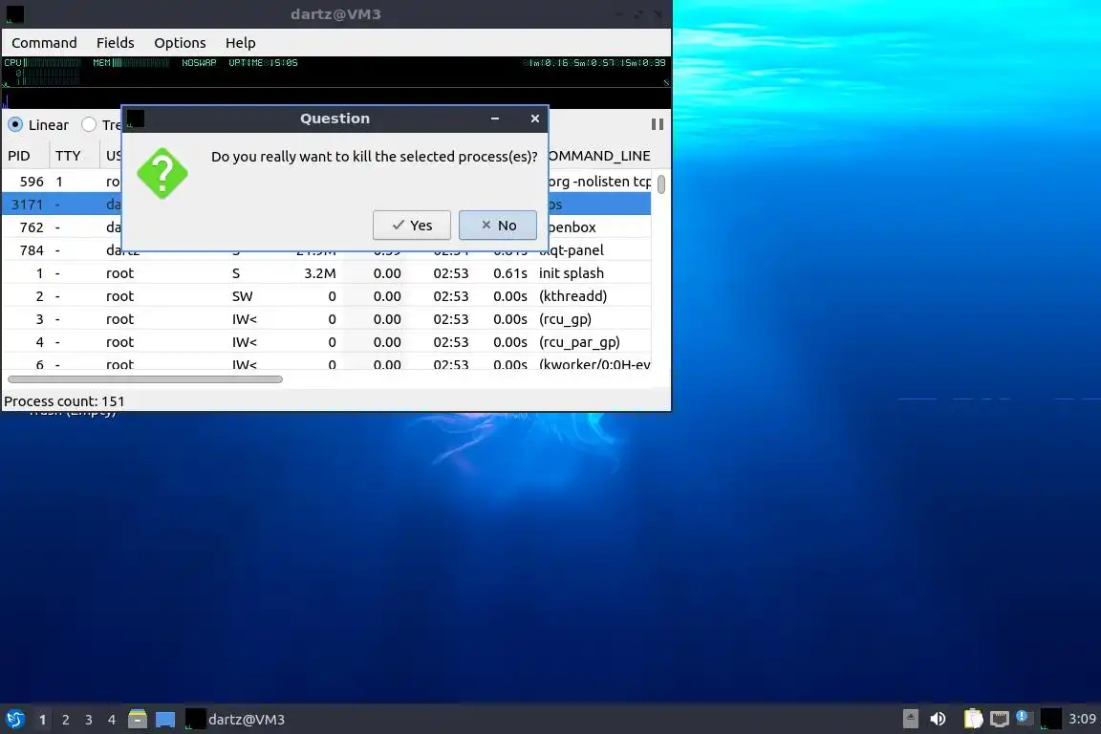Open the clipboard manager tray icon
1101x734 pixels.
coord(973,719)
